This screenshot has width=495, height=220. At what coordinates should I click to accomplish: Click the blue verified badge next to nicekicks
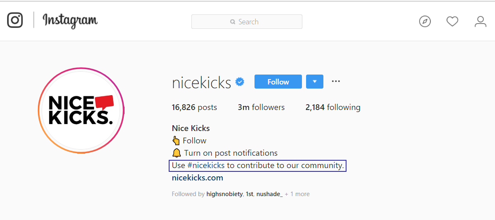[x=240, y=82]
